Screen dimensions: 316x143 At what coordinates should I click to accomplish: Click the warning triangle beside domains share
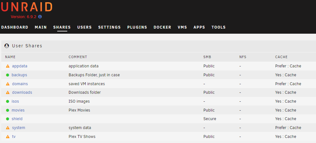click(x=8, y=84)
